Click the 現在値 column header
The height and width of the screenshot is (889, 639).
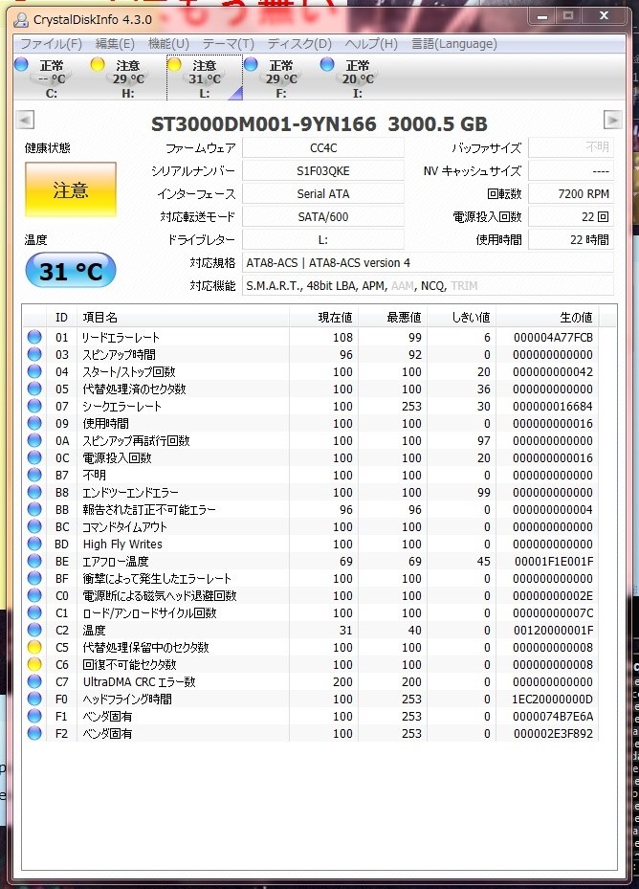[x=323, y=318]
